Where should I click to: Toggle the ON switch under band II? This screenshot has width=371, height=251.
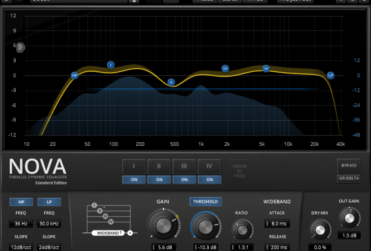[159, 180]
